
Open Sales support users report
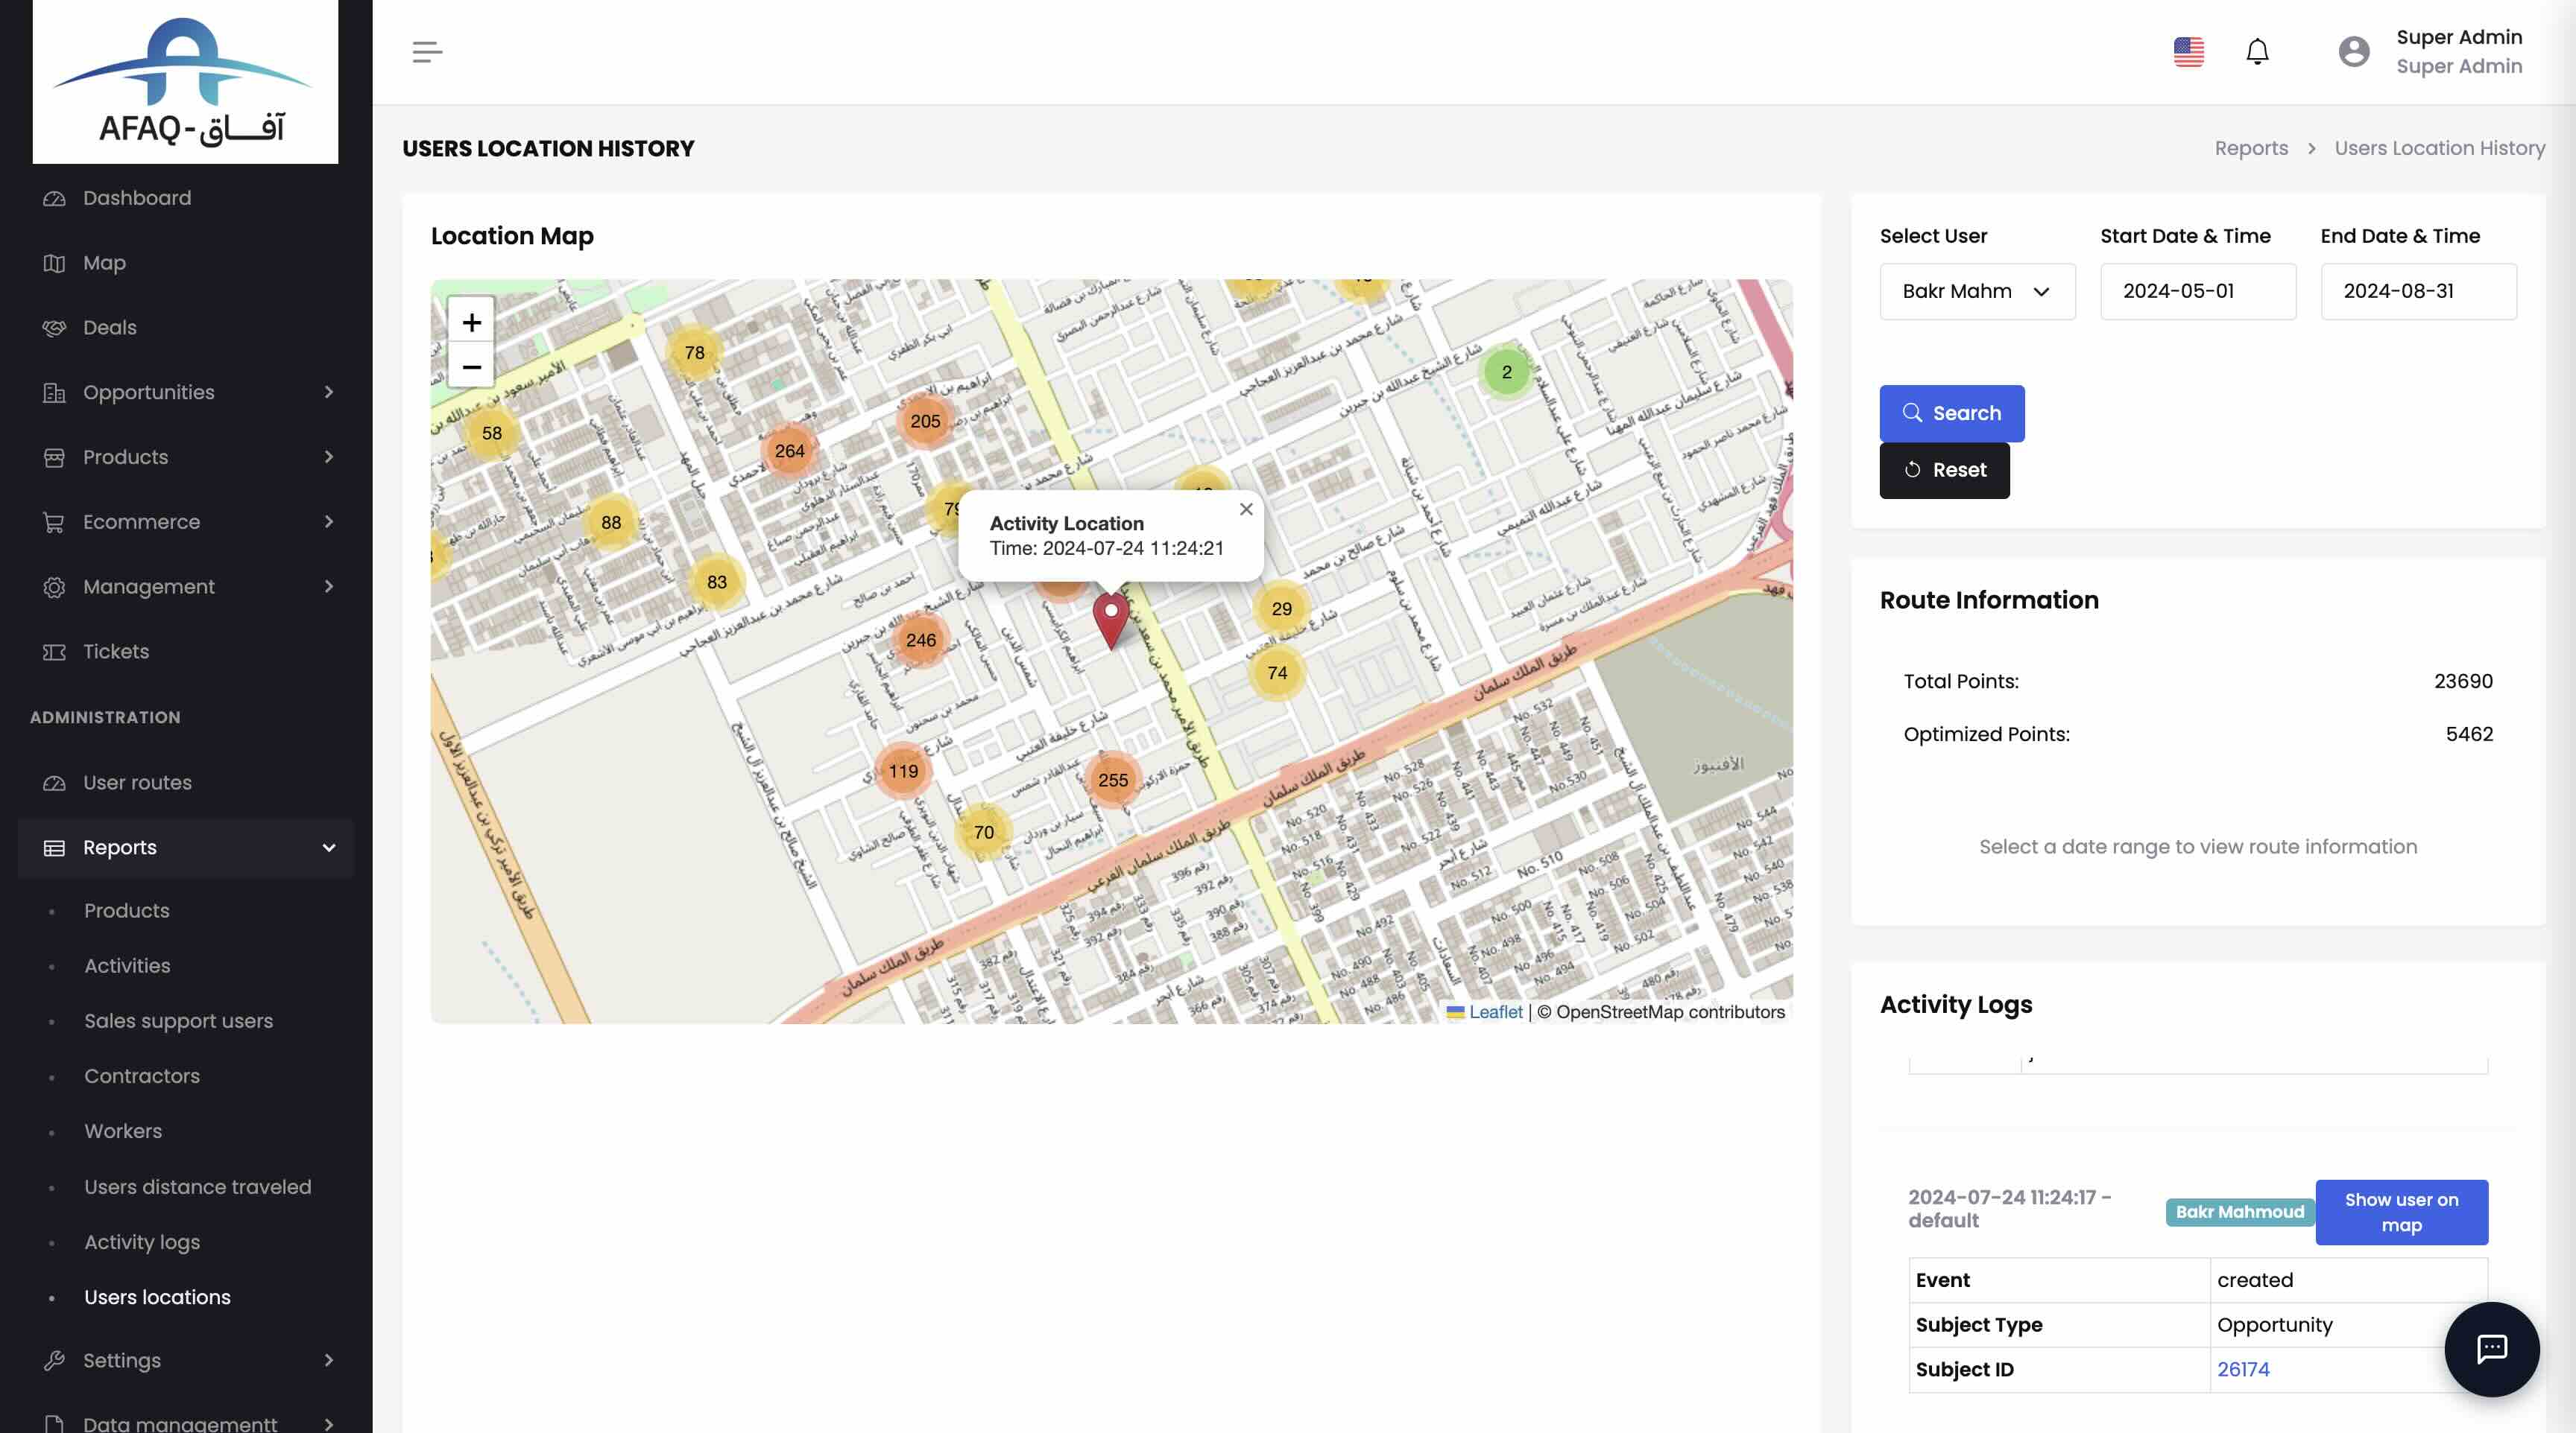(x=178, y=1020)
